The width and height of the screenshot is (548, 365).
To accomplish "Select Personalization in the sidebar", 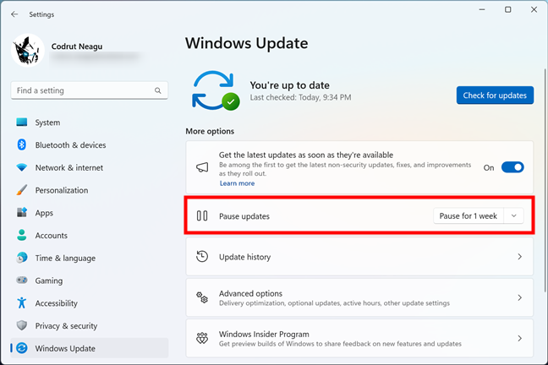I will [x=89, y=190].
